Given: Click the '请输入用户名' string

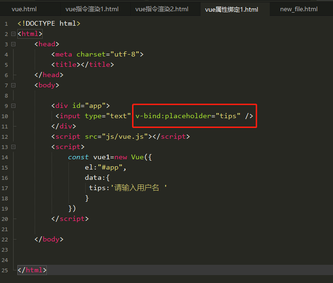Looking at the screenshot, I should click(x=139, y=188).
